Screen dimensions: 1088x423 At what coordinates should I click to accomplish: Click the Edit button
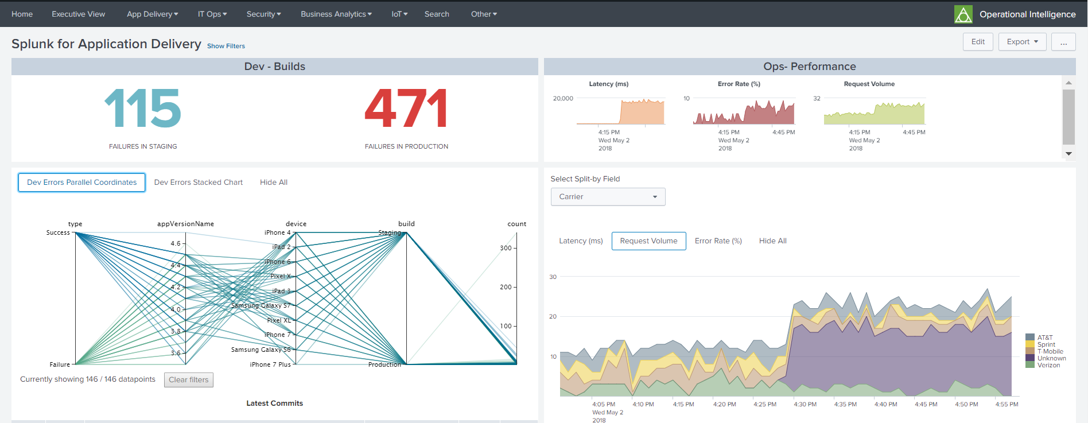click(978, 42)
